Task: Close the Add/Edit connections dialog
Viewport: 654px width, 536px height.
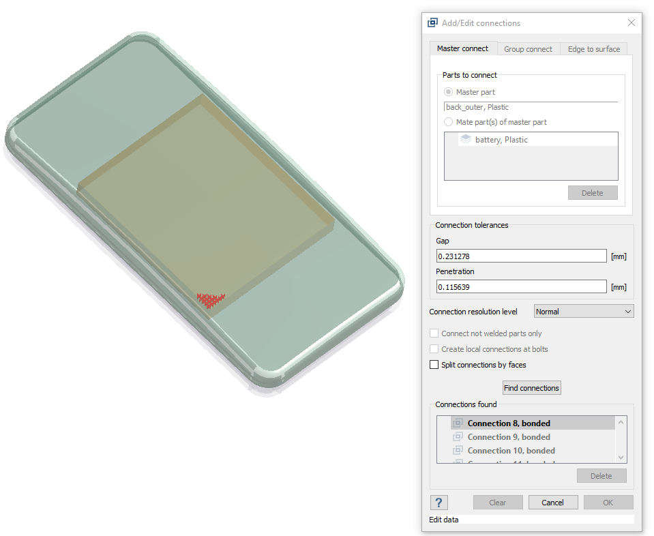Action: pos(631,23)
